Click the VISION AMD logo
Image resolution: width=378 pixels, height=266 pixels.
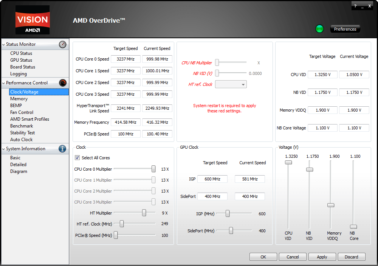33,20
